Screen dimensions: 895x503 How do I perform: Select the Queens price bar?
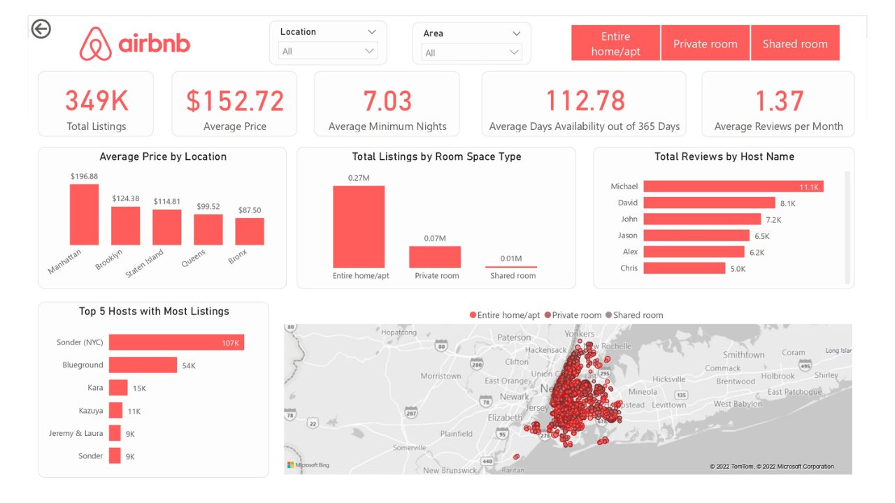(x=208, y=229)
